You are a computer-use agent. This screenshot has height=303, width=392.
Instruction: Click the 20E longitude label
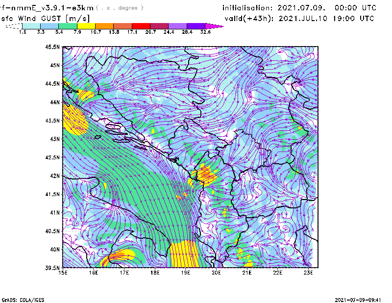(x=216, y=273)
